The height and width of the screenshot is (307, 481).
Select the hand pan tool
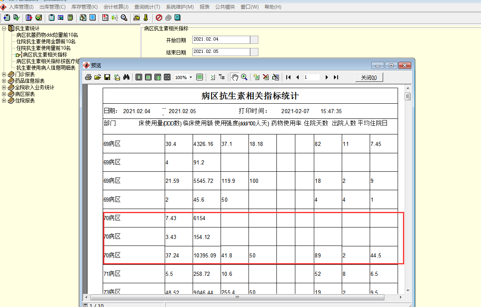click(x=235, y=77)
